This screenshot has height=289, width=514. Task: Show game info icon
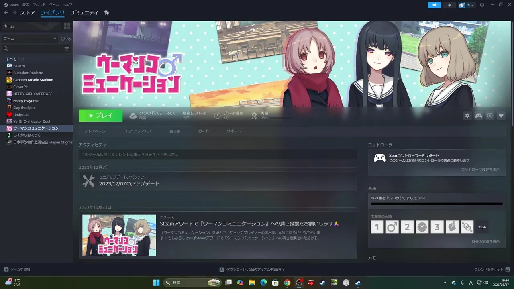pyautogui.click(x=490, y=116)
